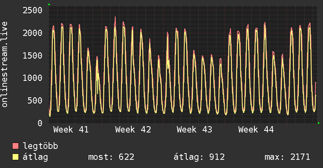Click the 1000 y-axis tick label
Viewport: 323px width, 168px height.
click(33, 78)
